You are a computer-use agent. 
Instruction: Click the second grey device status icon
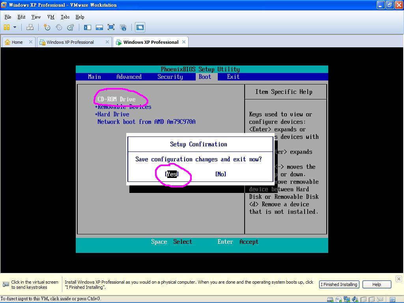(x=372, y=299)
